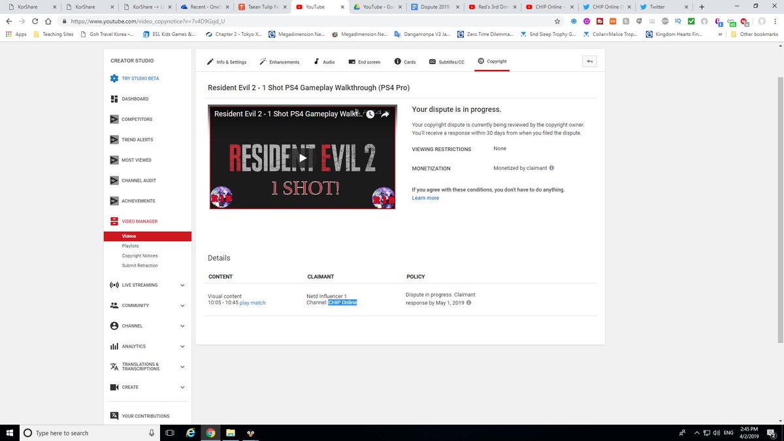Open new browser tab with plus button
Screen dimensions: 784x441
point(702,7)
